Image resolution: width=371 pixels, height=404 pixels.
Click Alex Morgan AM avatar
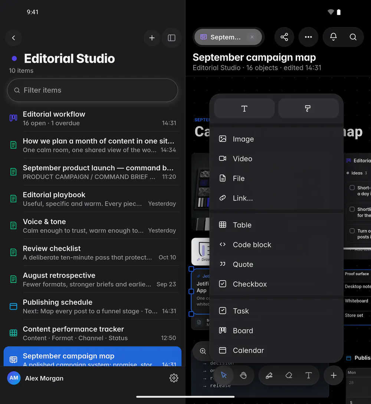tap(14, 378)
